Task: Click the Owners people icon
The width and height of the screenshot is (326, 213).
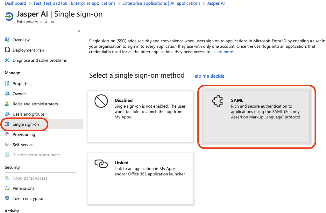Action: (7, 94)
